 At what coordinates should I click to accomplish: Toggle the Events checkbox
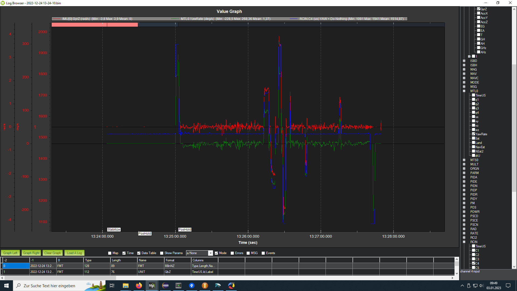263,253
